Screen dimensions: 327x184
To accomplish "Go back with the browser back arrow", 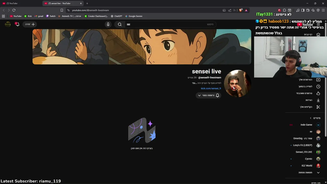I will tap(4, 10).
